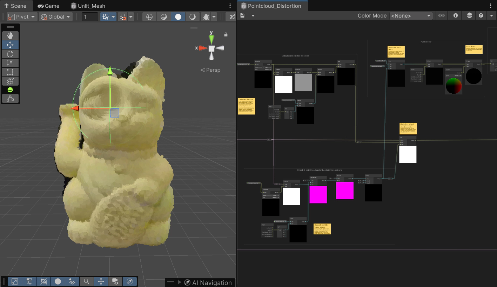The width and height of the screenshot is (497, 287).
Task: Activate the Hand tool for panning
Action: pyautogui.click(x=10, y=35)
